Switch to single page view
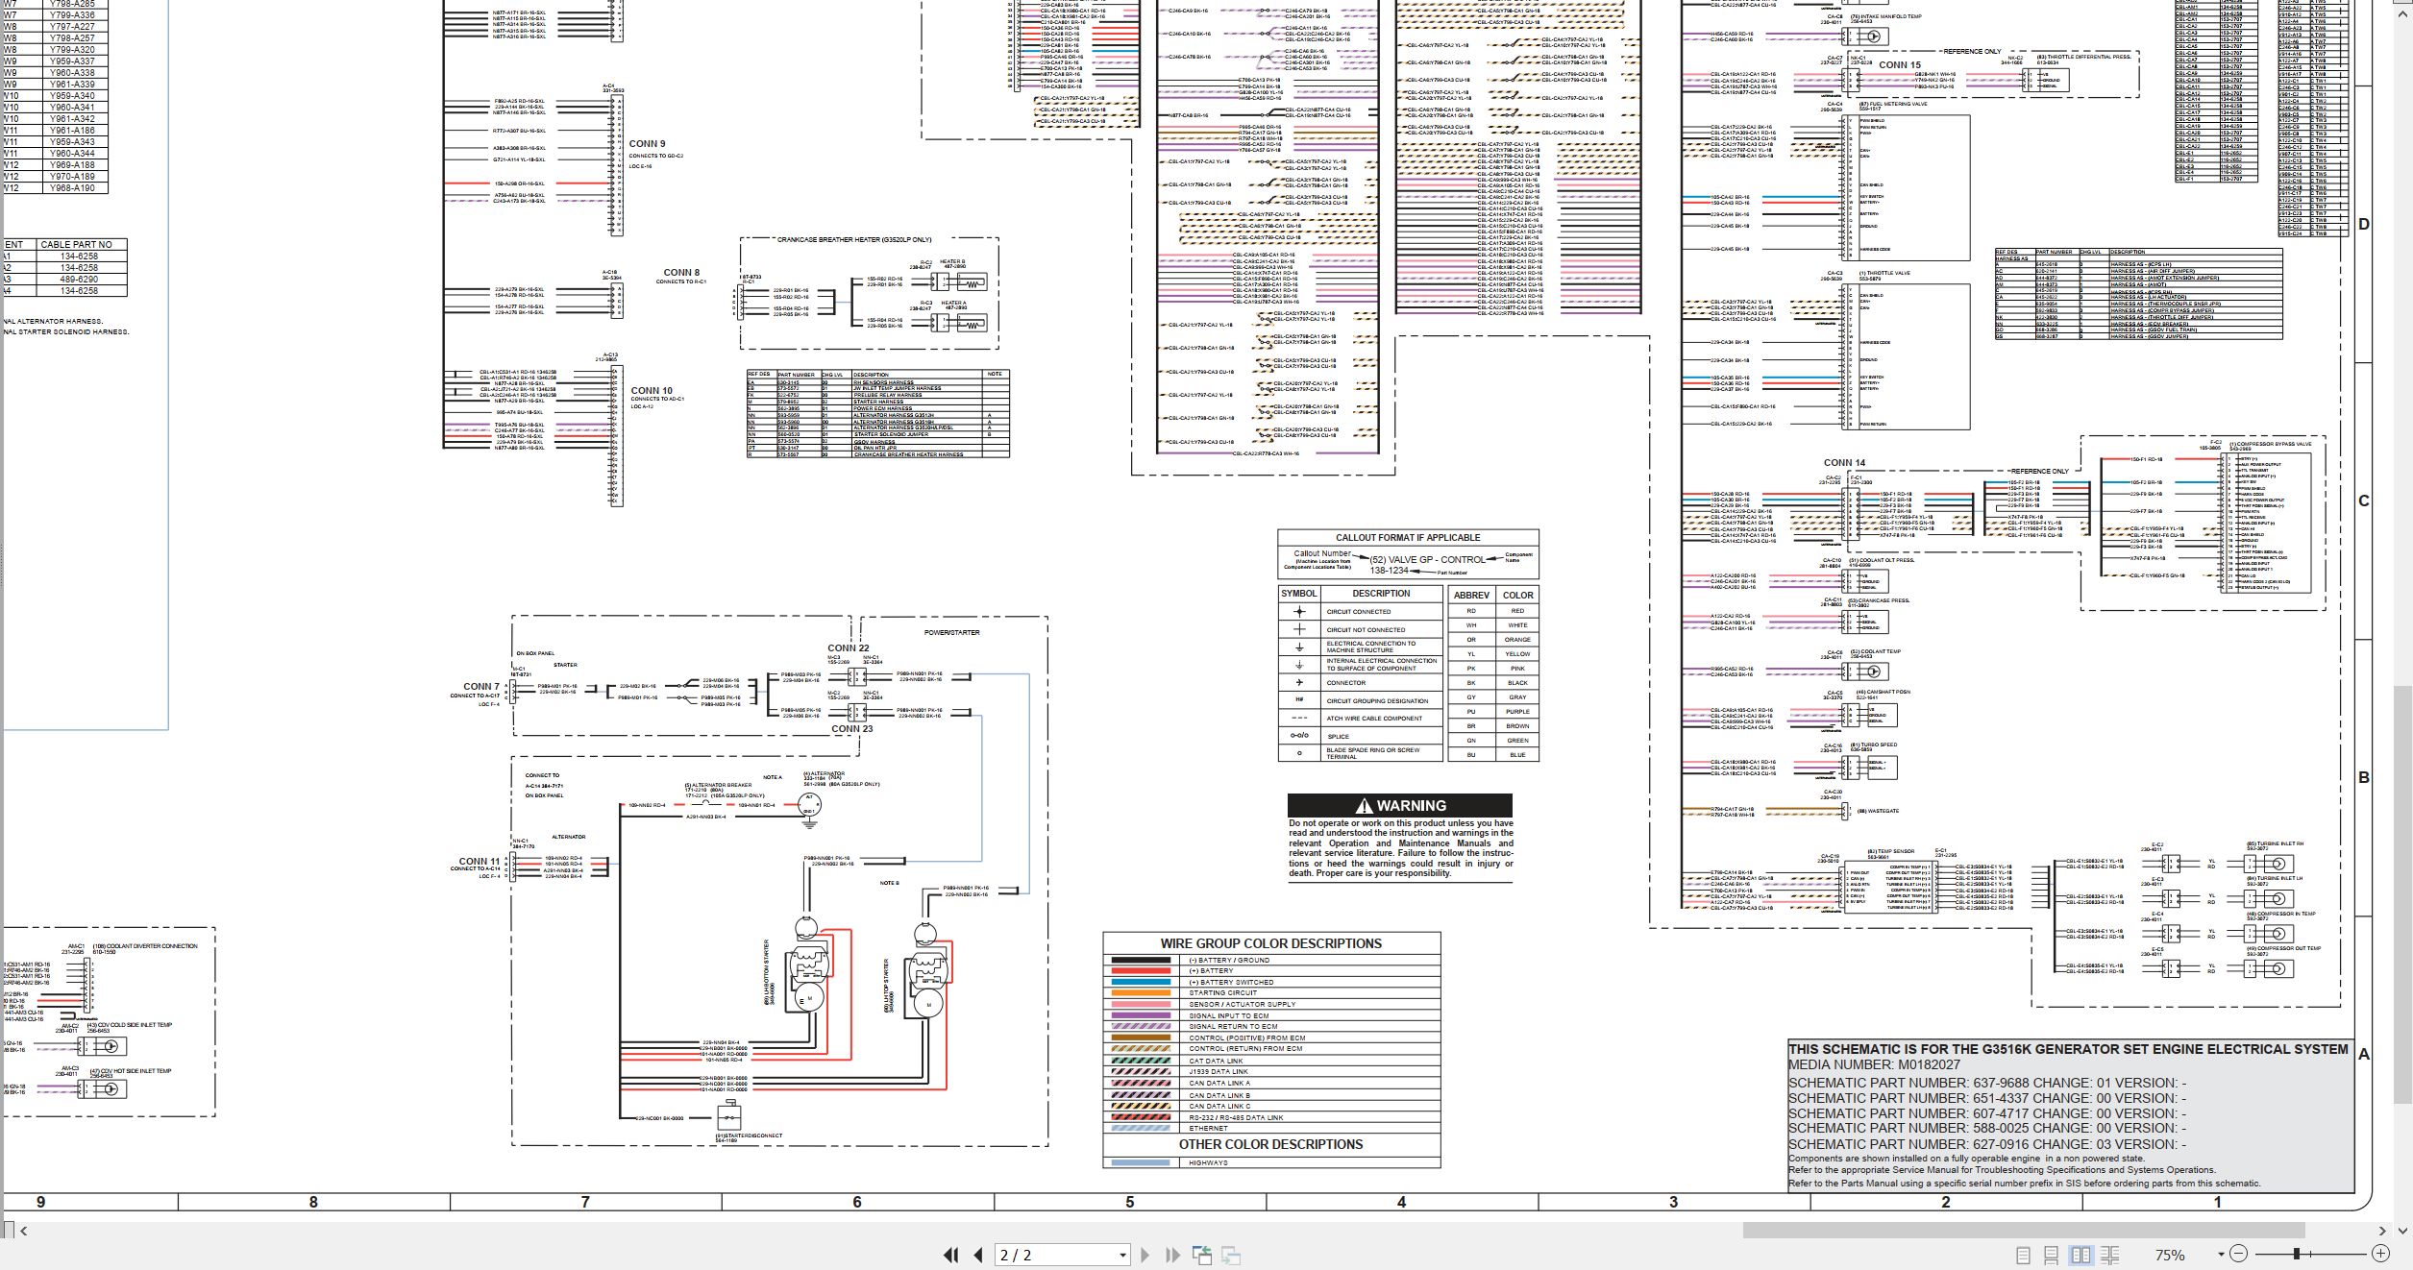 click(2023, 1255)
